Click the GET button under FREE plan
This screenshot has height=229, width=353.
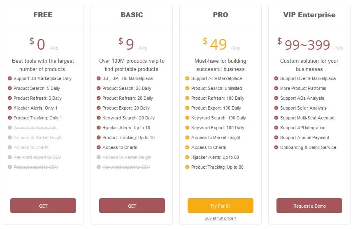43,206
